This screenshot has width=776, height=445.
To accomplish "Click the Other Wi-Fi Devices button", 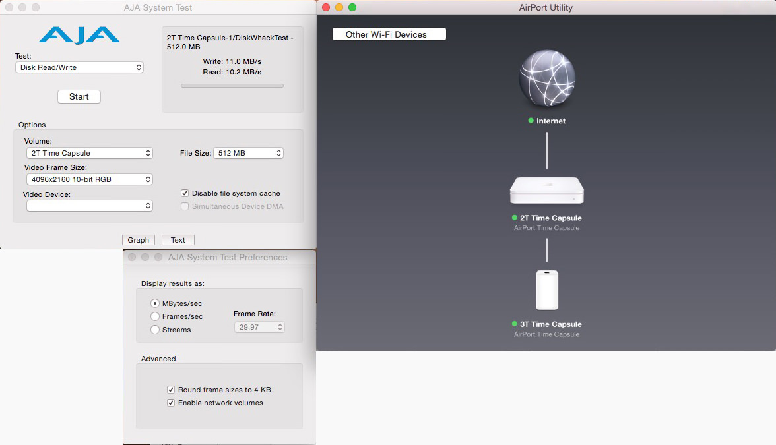I will [x=389, y=34].
